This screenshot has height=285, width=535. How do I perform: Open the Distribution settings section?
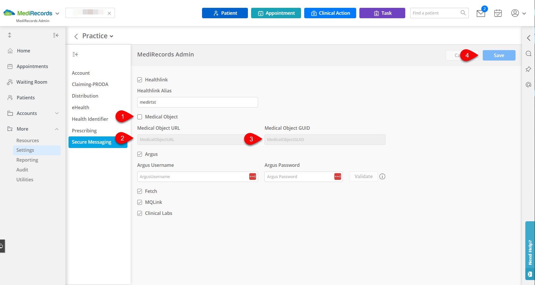[x=85, y=96]
